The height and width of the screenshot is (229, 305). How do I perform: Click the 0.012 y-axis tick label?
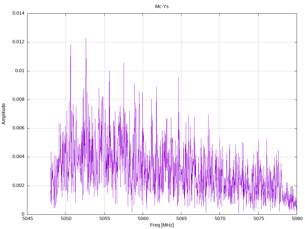point(18,42)
